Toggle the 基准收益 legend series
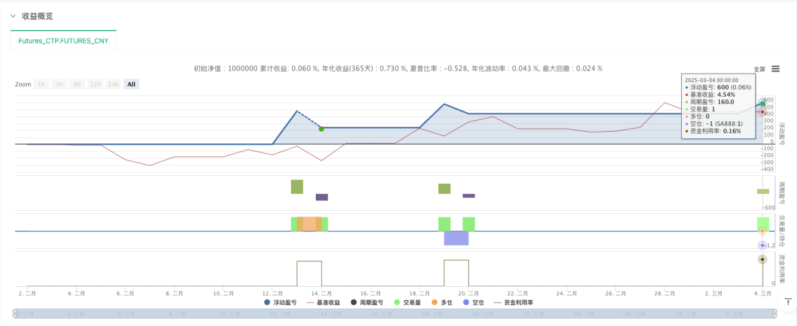Image resolution: width=797 pixels, height=326 pixels. [324, 302]
